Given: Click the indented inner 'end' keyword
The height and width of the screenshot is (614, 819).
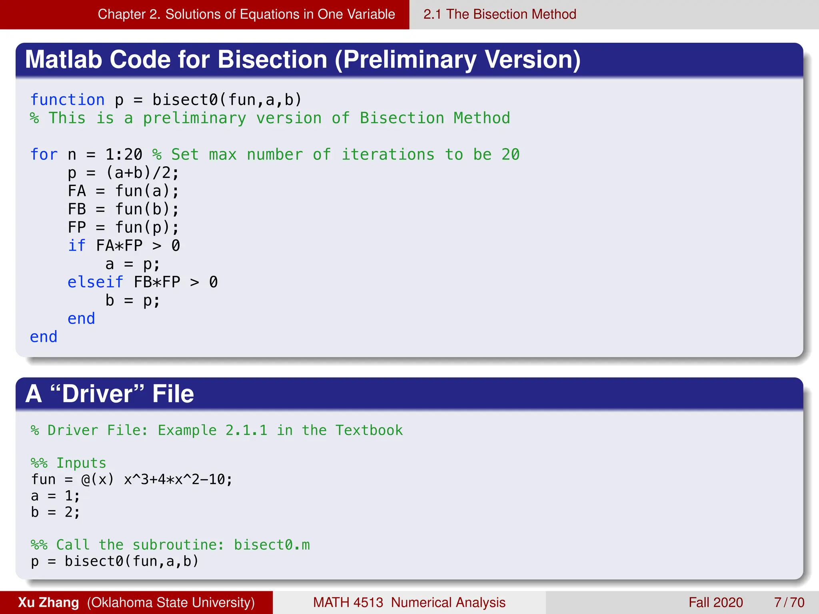Looking at the screenshot, I should (81, 319).
